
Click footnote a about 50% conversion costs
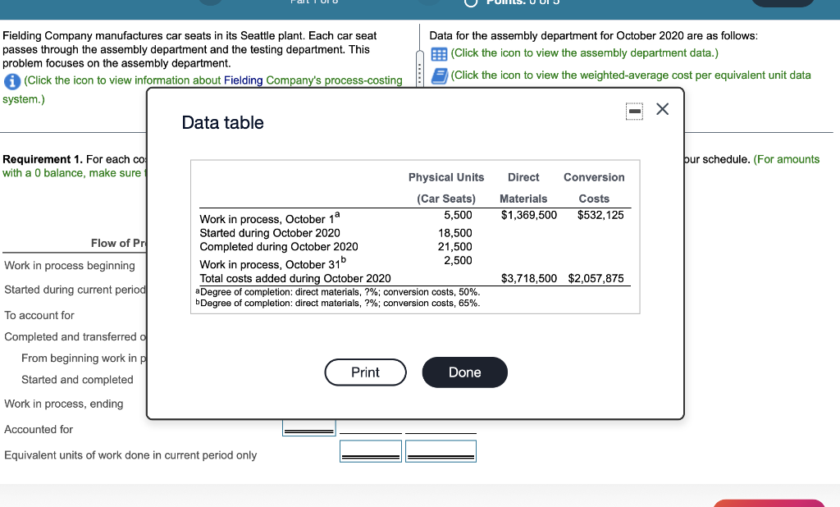coord(337,292)
